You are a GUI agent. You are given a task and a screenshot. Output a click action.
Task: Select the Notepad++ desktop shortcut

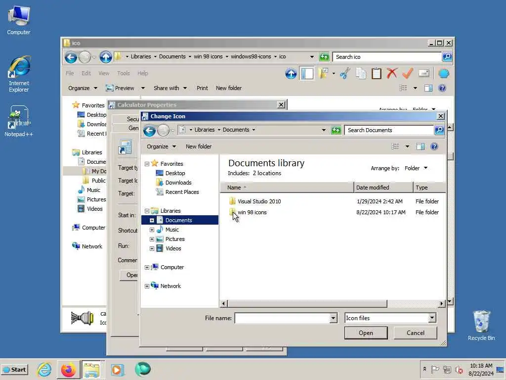tap(19, 121)
